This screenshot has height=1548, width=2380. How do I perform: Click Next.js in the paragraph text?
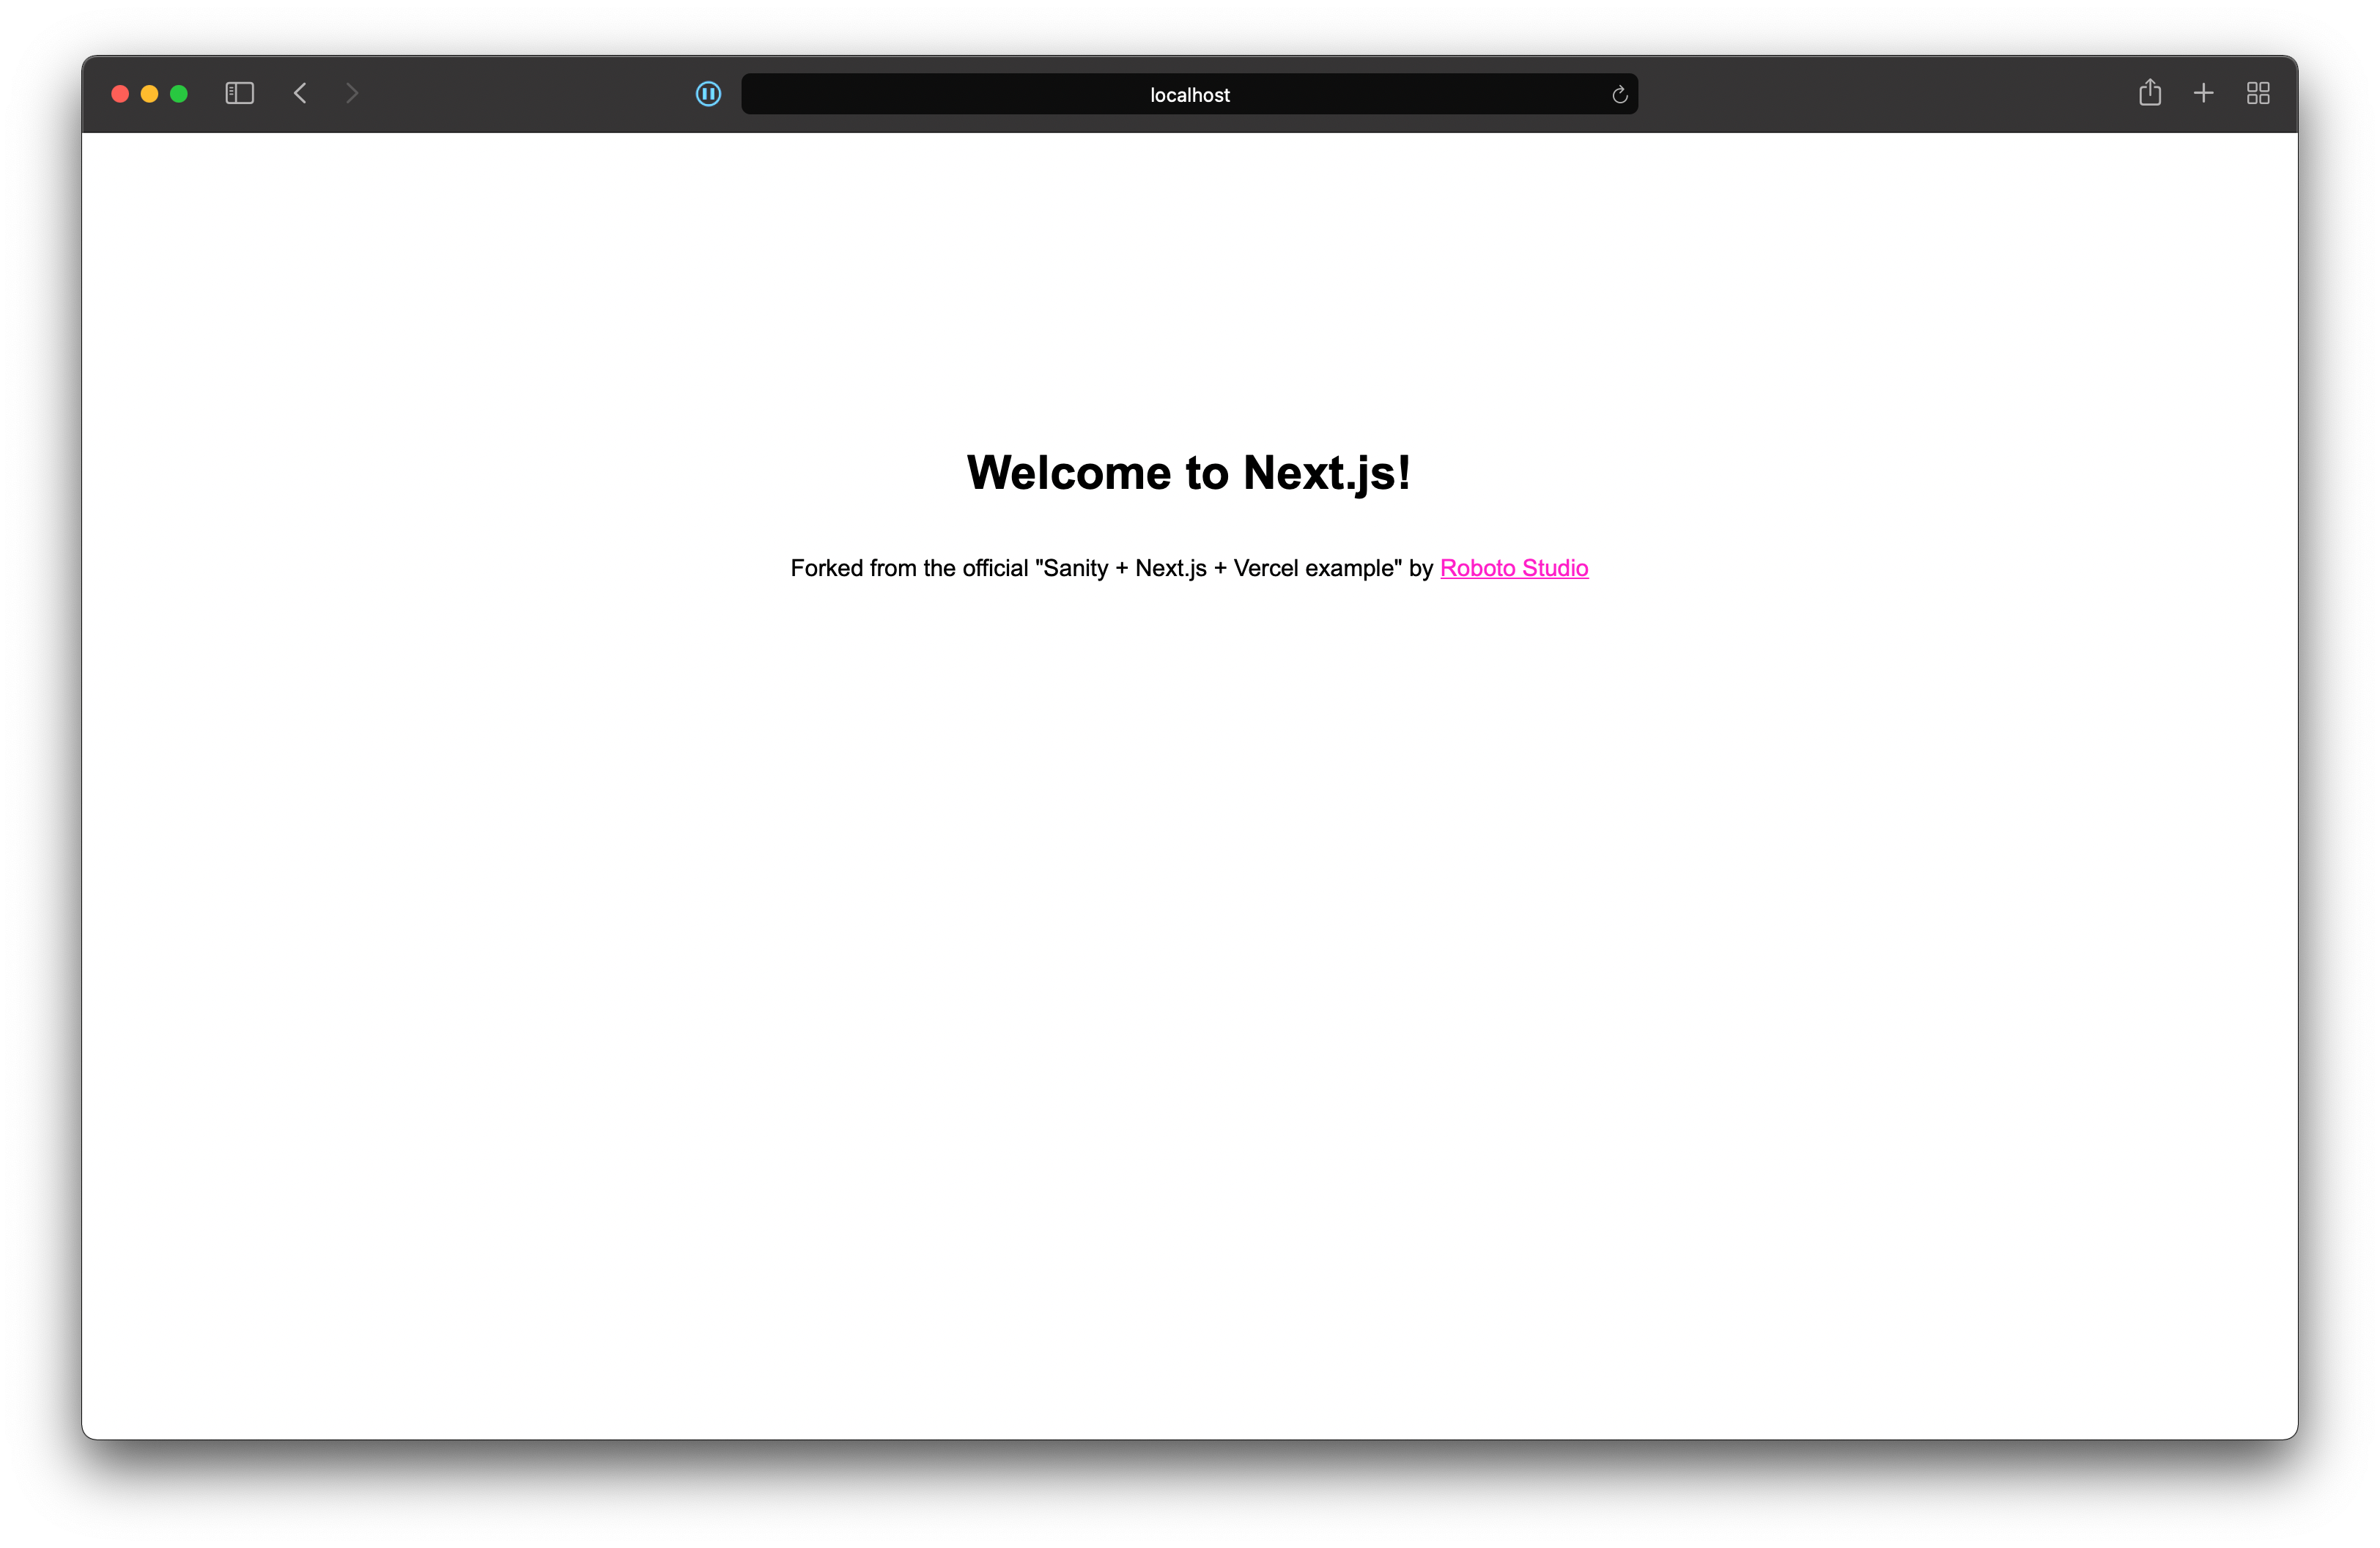coord(1170,568)
